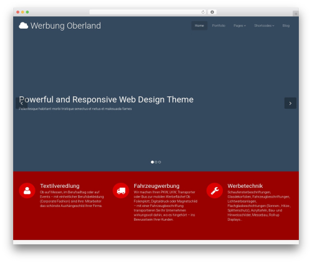The height and width of the screenshot is (263, 312).
Task: Select the third slider pagination dot
Action: [x=160, y=162]
